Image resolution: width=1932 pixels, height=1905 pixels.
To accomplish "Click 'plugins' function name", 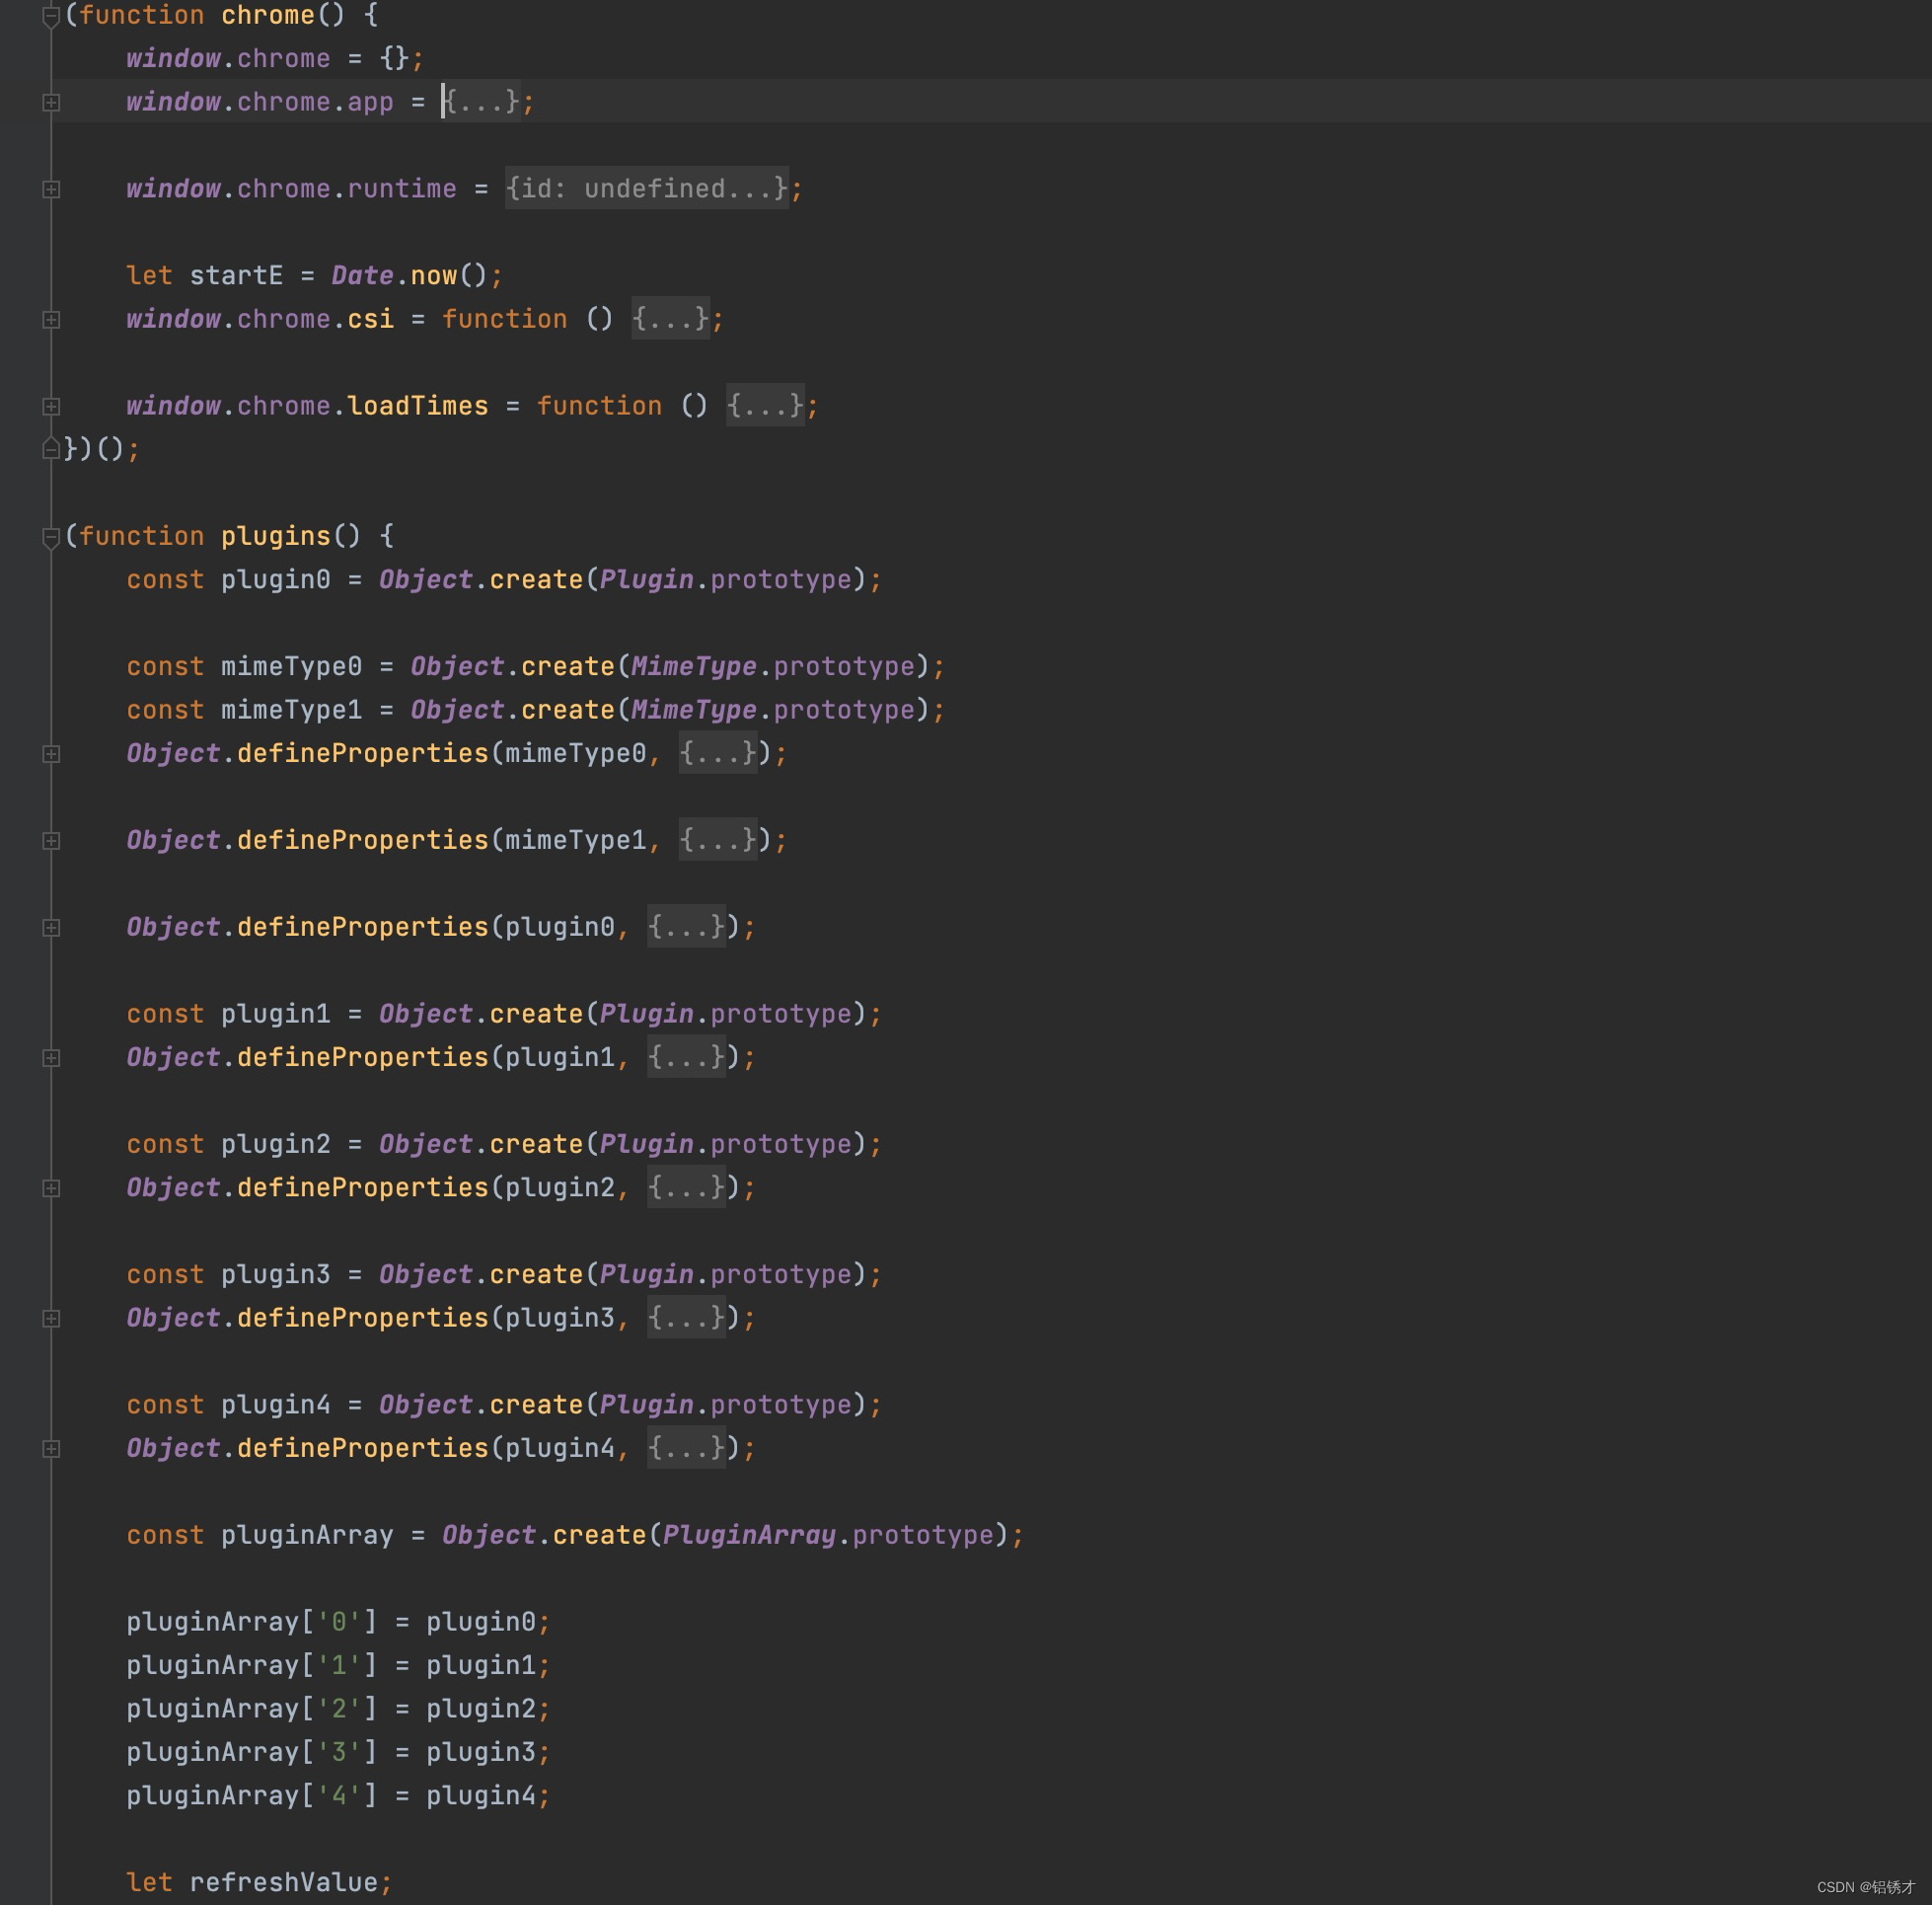I will click(x=276, y=536).
